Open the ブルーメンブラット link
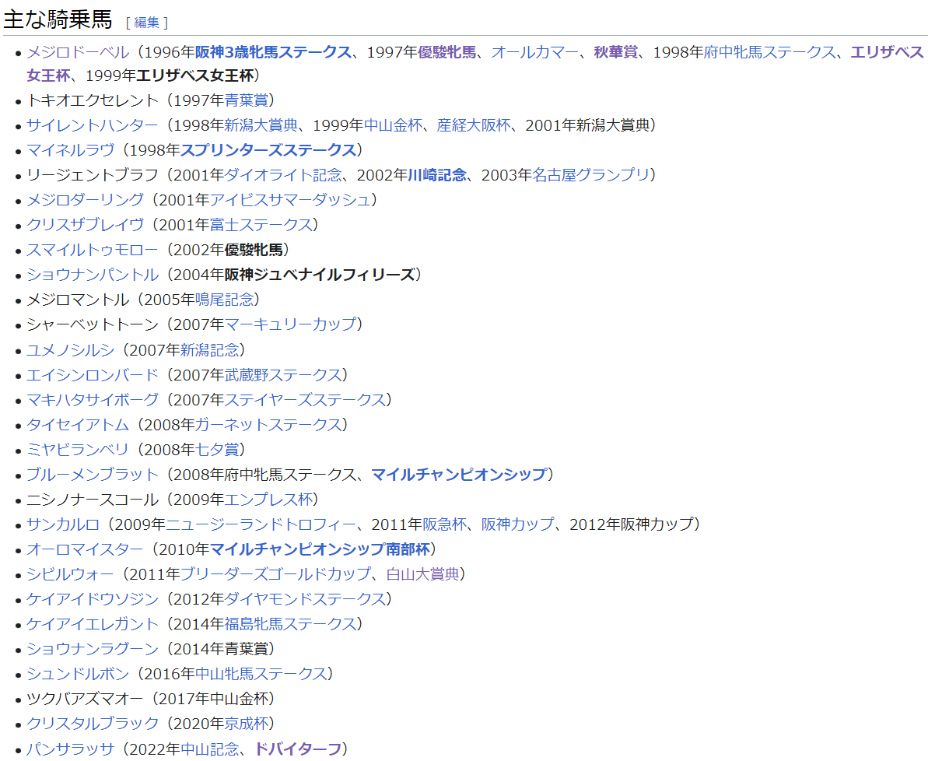This screenshot has height=761, width=928. 93,475
